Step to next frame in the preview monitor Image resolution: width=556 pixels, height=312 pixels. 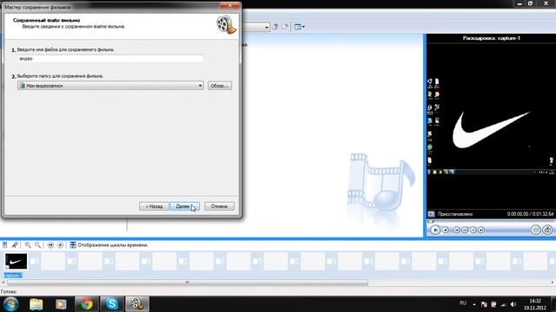tap(473, 230)
